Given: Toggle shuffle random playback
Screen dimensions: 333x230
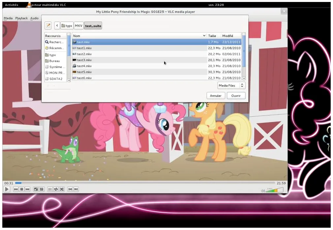Looking at the screenshot, I should pos(61,189).
